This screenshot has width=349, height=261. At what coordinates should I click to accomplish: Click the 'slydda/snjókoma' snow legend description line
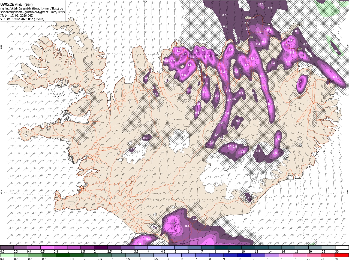click(32, 12)
